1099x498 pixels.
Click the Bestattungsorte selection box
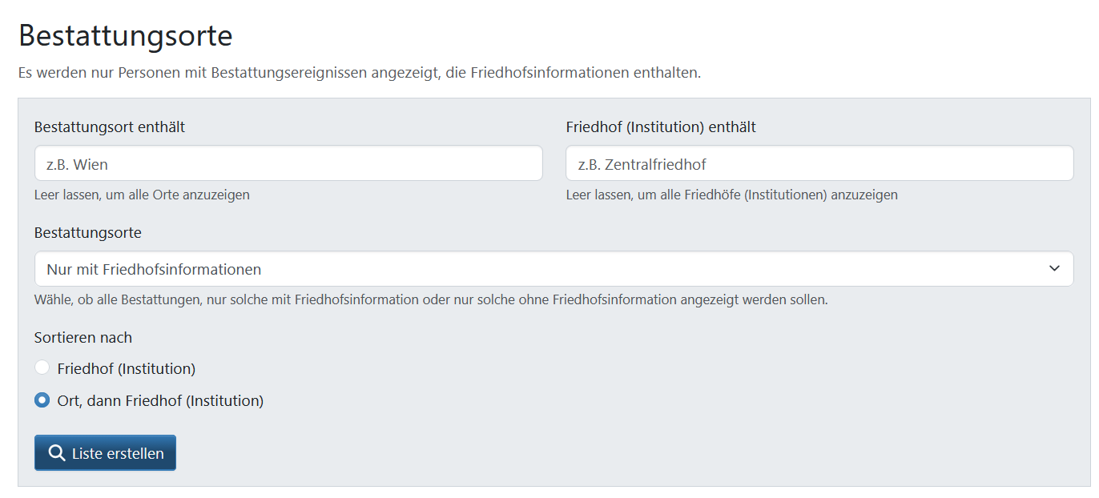553,268
